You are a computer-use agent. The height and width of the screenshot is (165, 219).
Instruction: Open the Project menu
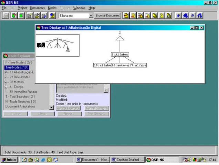(22, 8)
